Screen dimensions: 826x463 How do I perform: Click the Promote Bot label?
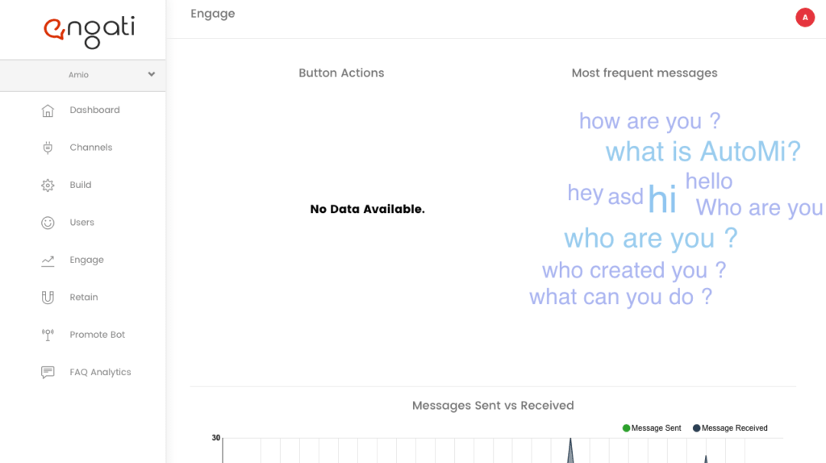click(98, 335)
